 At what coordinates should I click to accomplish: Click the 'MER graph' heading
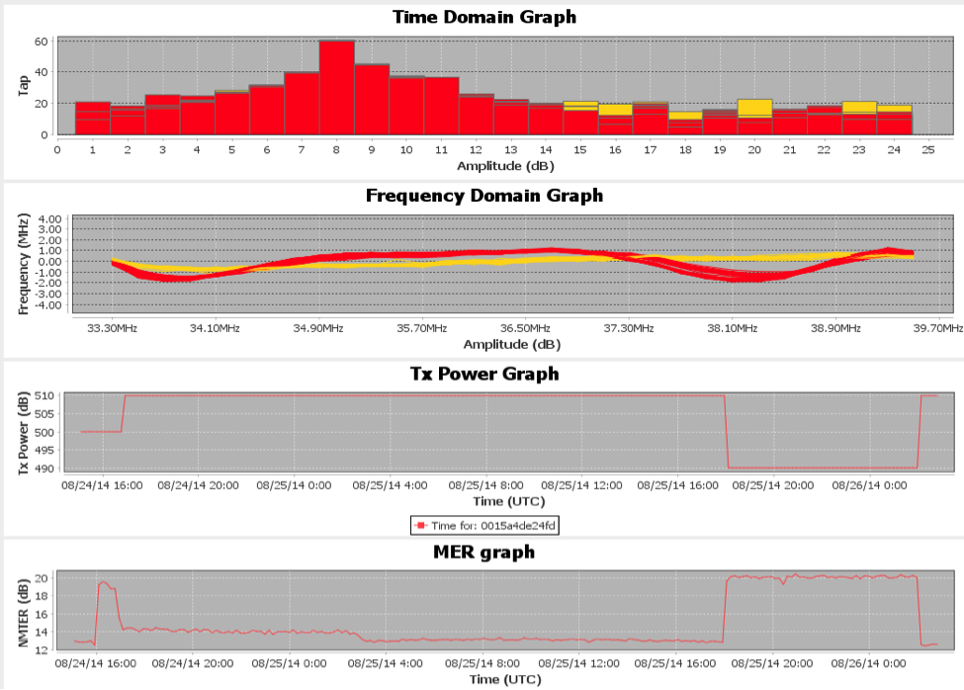[x=483, y=551]
